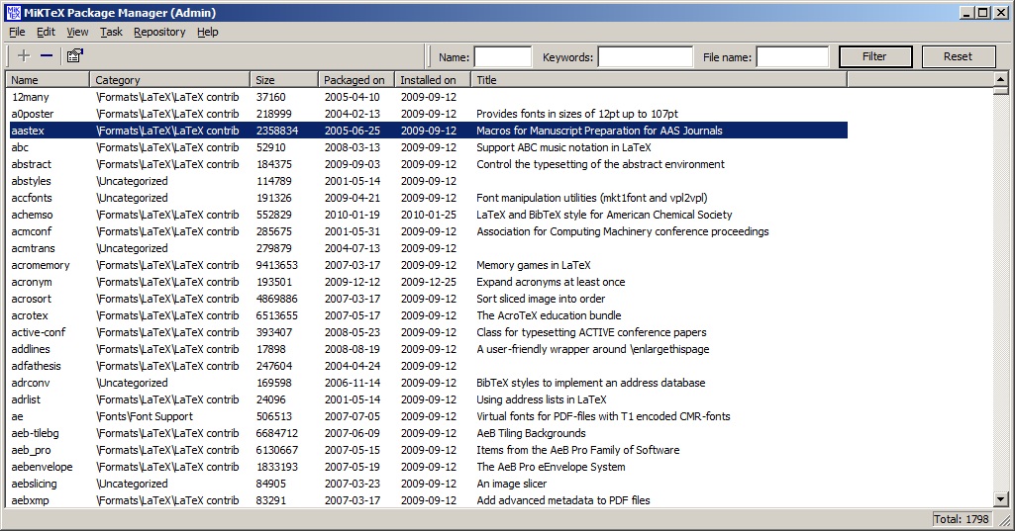This screenshot has height=531, width=1015.
Task: Click packaged date 2010-01-19
Action: click(353, 215)
